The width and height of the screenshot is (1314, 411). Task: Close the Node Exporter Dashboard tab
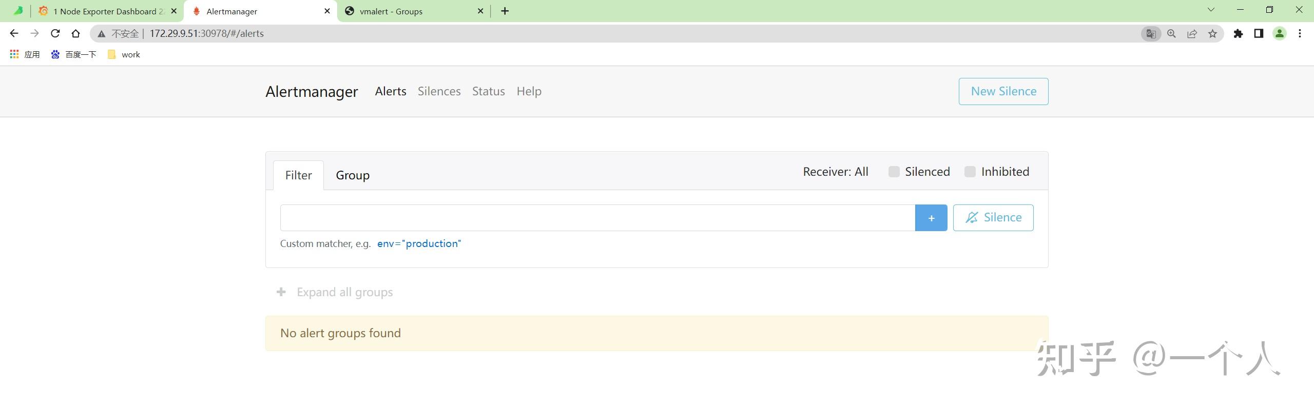[x=173, y=11]
